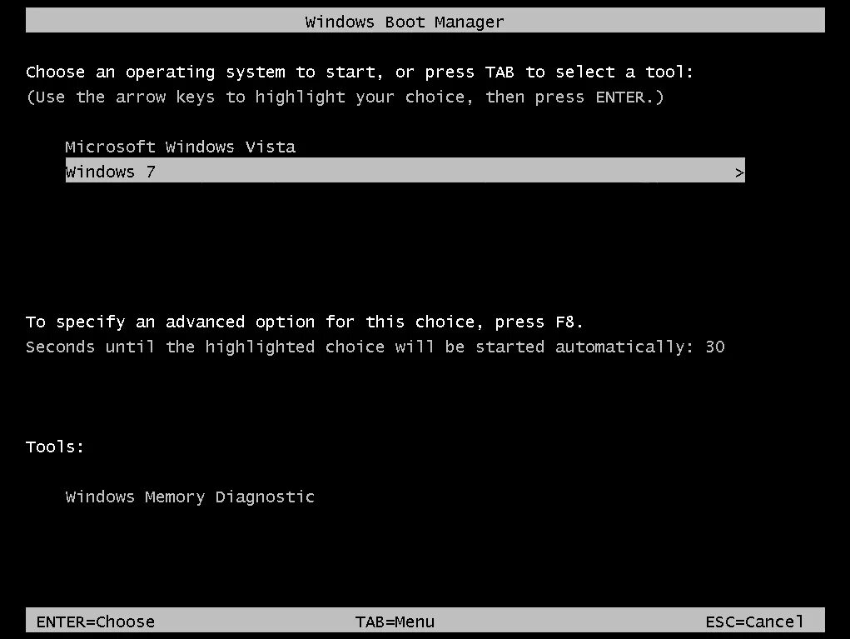The width and height of the screenshot is (850, 639).
Task: Click the ENTER=Choose hint in the bottom bar
Action: [96, 622]
